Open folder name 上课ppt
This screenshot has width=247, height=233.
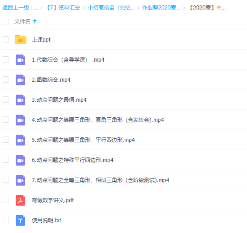tap(41, 40)
